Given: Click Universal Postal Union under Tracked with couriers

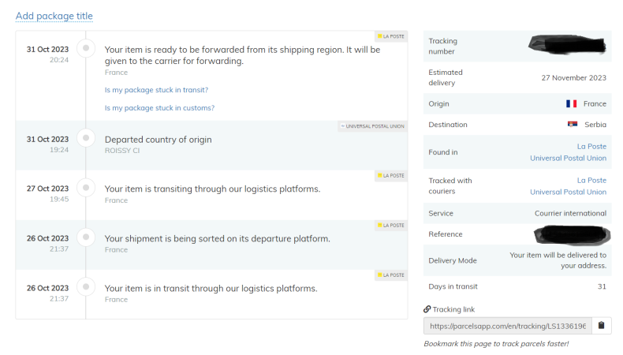Looking at the screenshot, I should (x=568, y=192).
